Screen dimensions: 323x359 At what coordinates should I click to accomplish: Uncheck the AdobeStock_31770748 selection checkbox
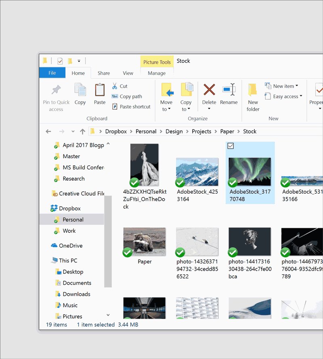click(231, 146)
